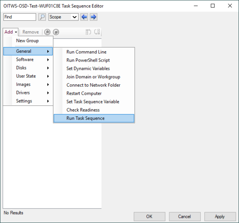This screenshot has height=223, width=239.
Task: Select Run Task Sequence menu item
Action: [94, 118]
